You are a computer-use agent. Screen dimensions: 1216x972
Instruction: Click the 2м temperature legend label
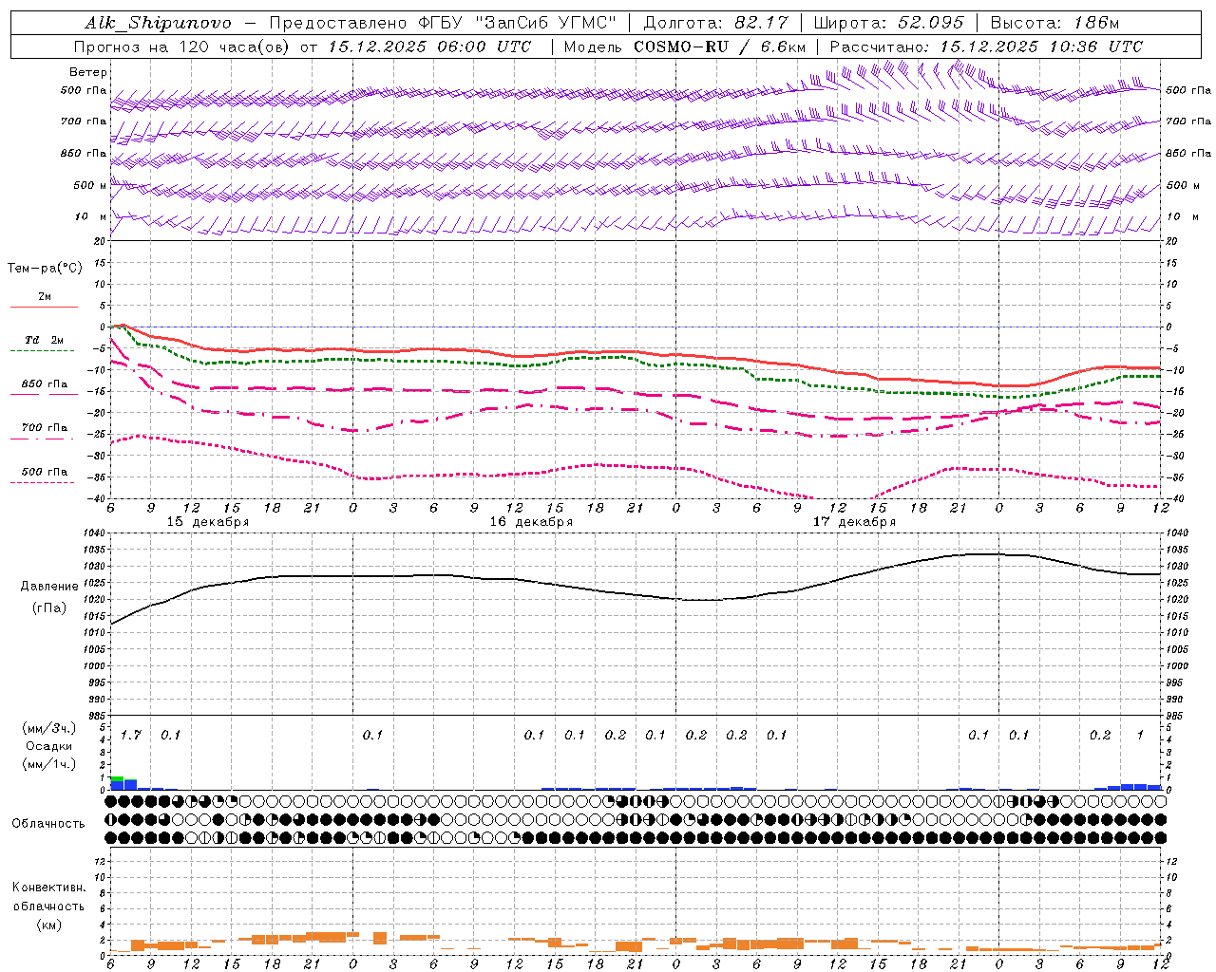click(45, 297)
